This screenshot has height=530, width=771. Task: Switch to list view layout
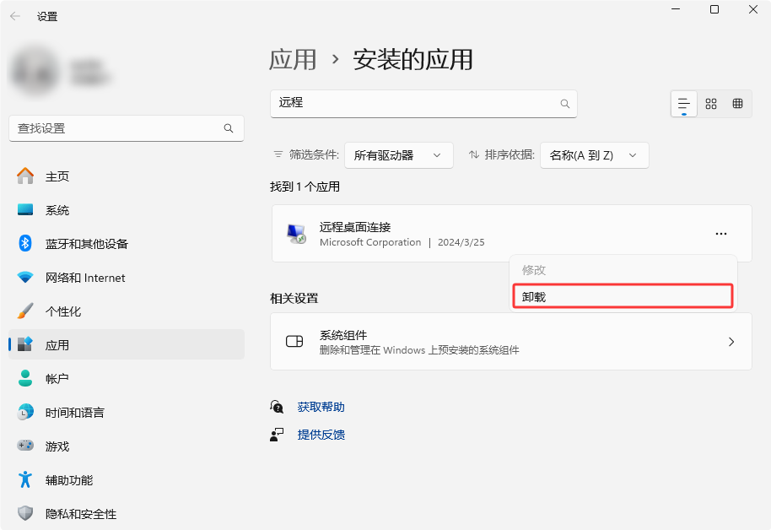tap(684, 104)
